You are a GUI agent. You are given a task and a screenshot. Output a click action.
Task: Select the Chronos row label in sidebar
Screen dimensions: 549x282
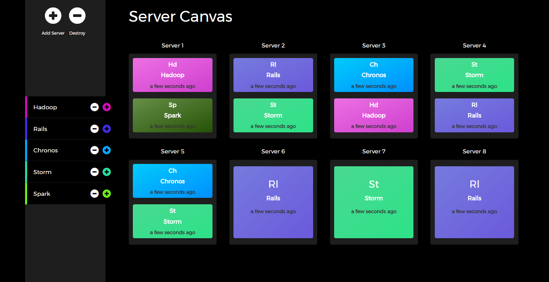click(x=45, y=150)
